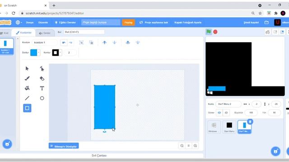This screenshot has width=289, height=162.
Task: Select the Line tool
Action: pos(27,98)
